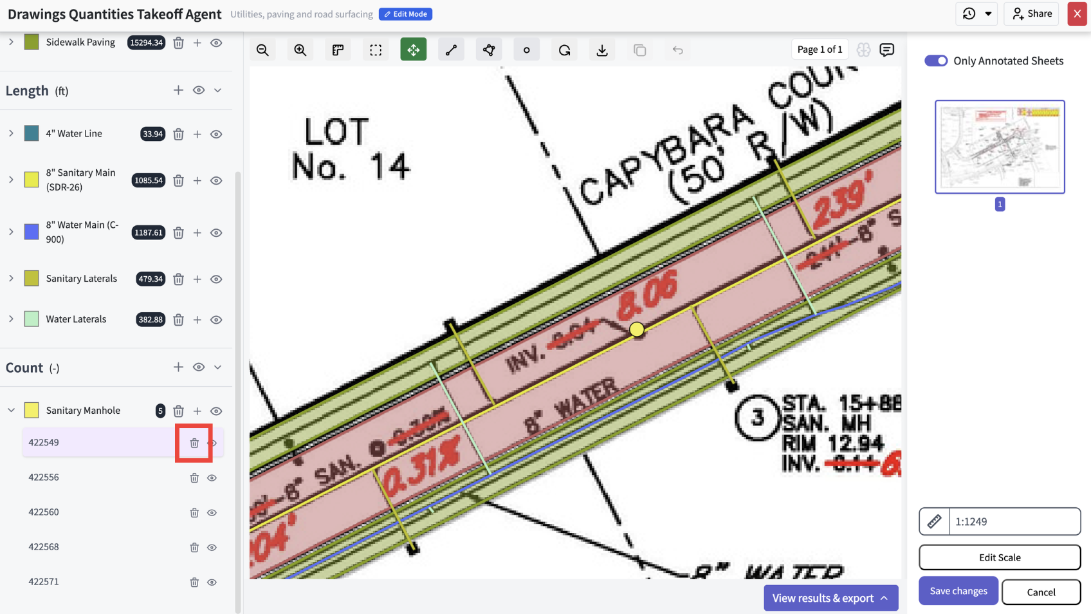Add a point to Sanitary Manhole
This screenshot has width=1091, height=614.
[197, 411]
